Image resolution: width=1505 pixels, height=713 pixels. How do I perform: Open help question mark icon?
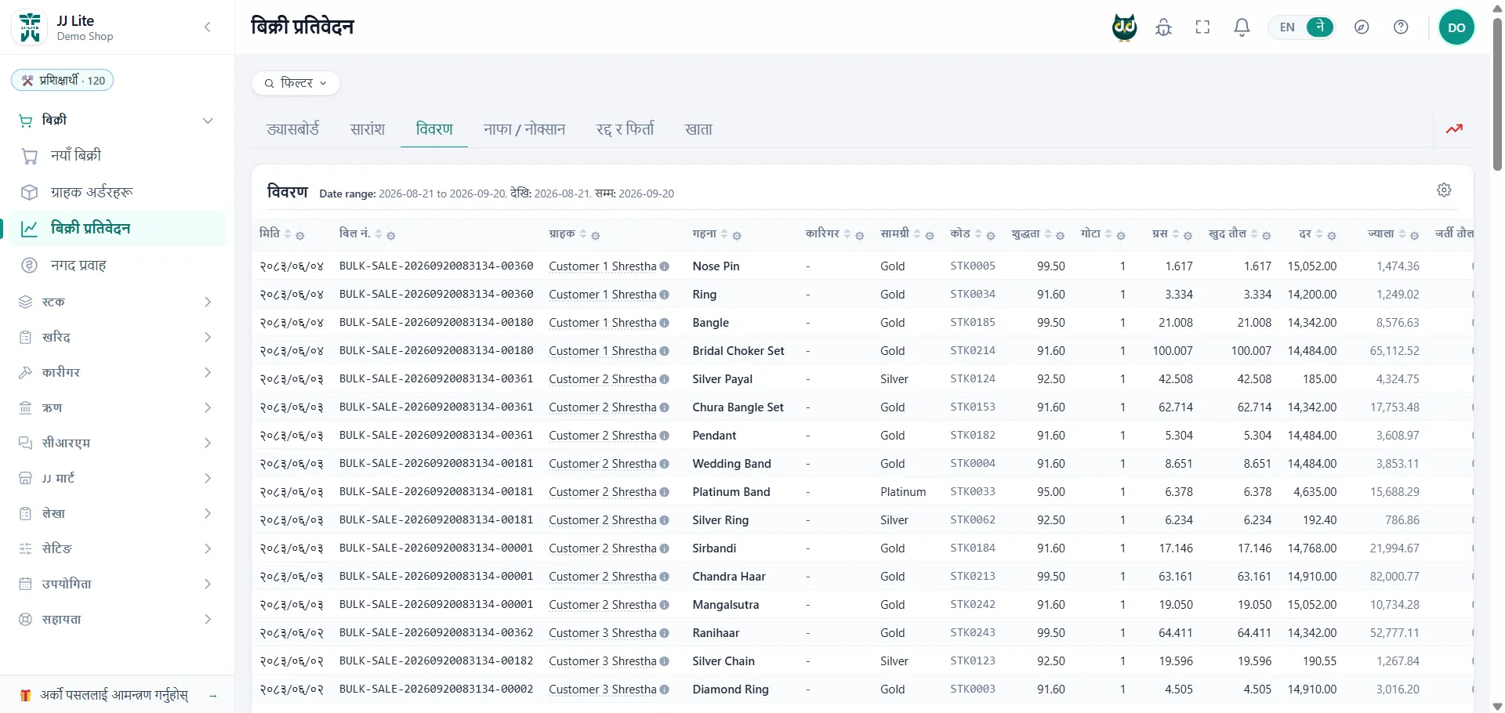point(1401,27)
